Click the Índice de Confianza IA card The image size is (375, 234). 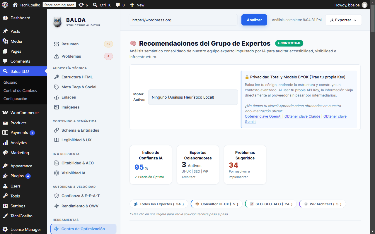pos(151,165)
